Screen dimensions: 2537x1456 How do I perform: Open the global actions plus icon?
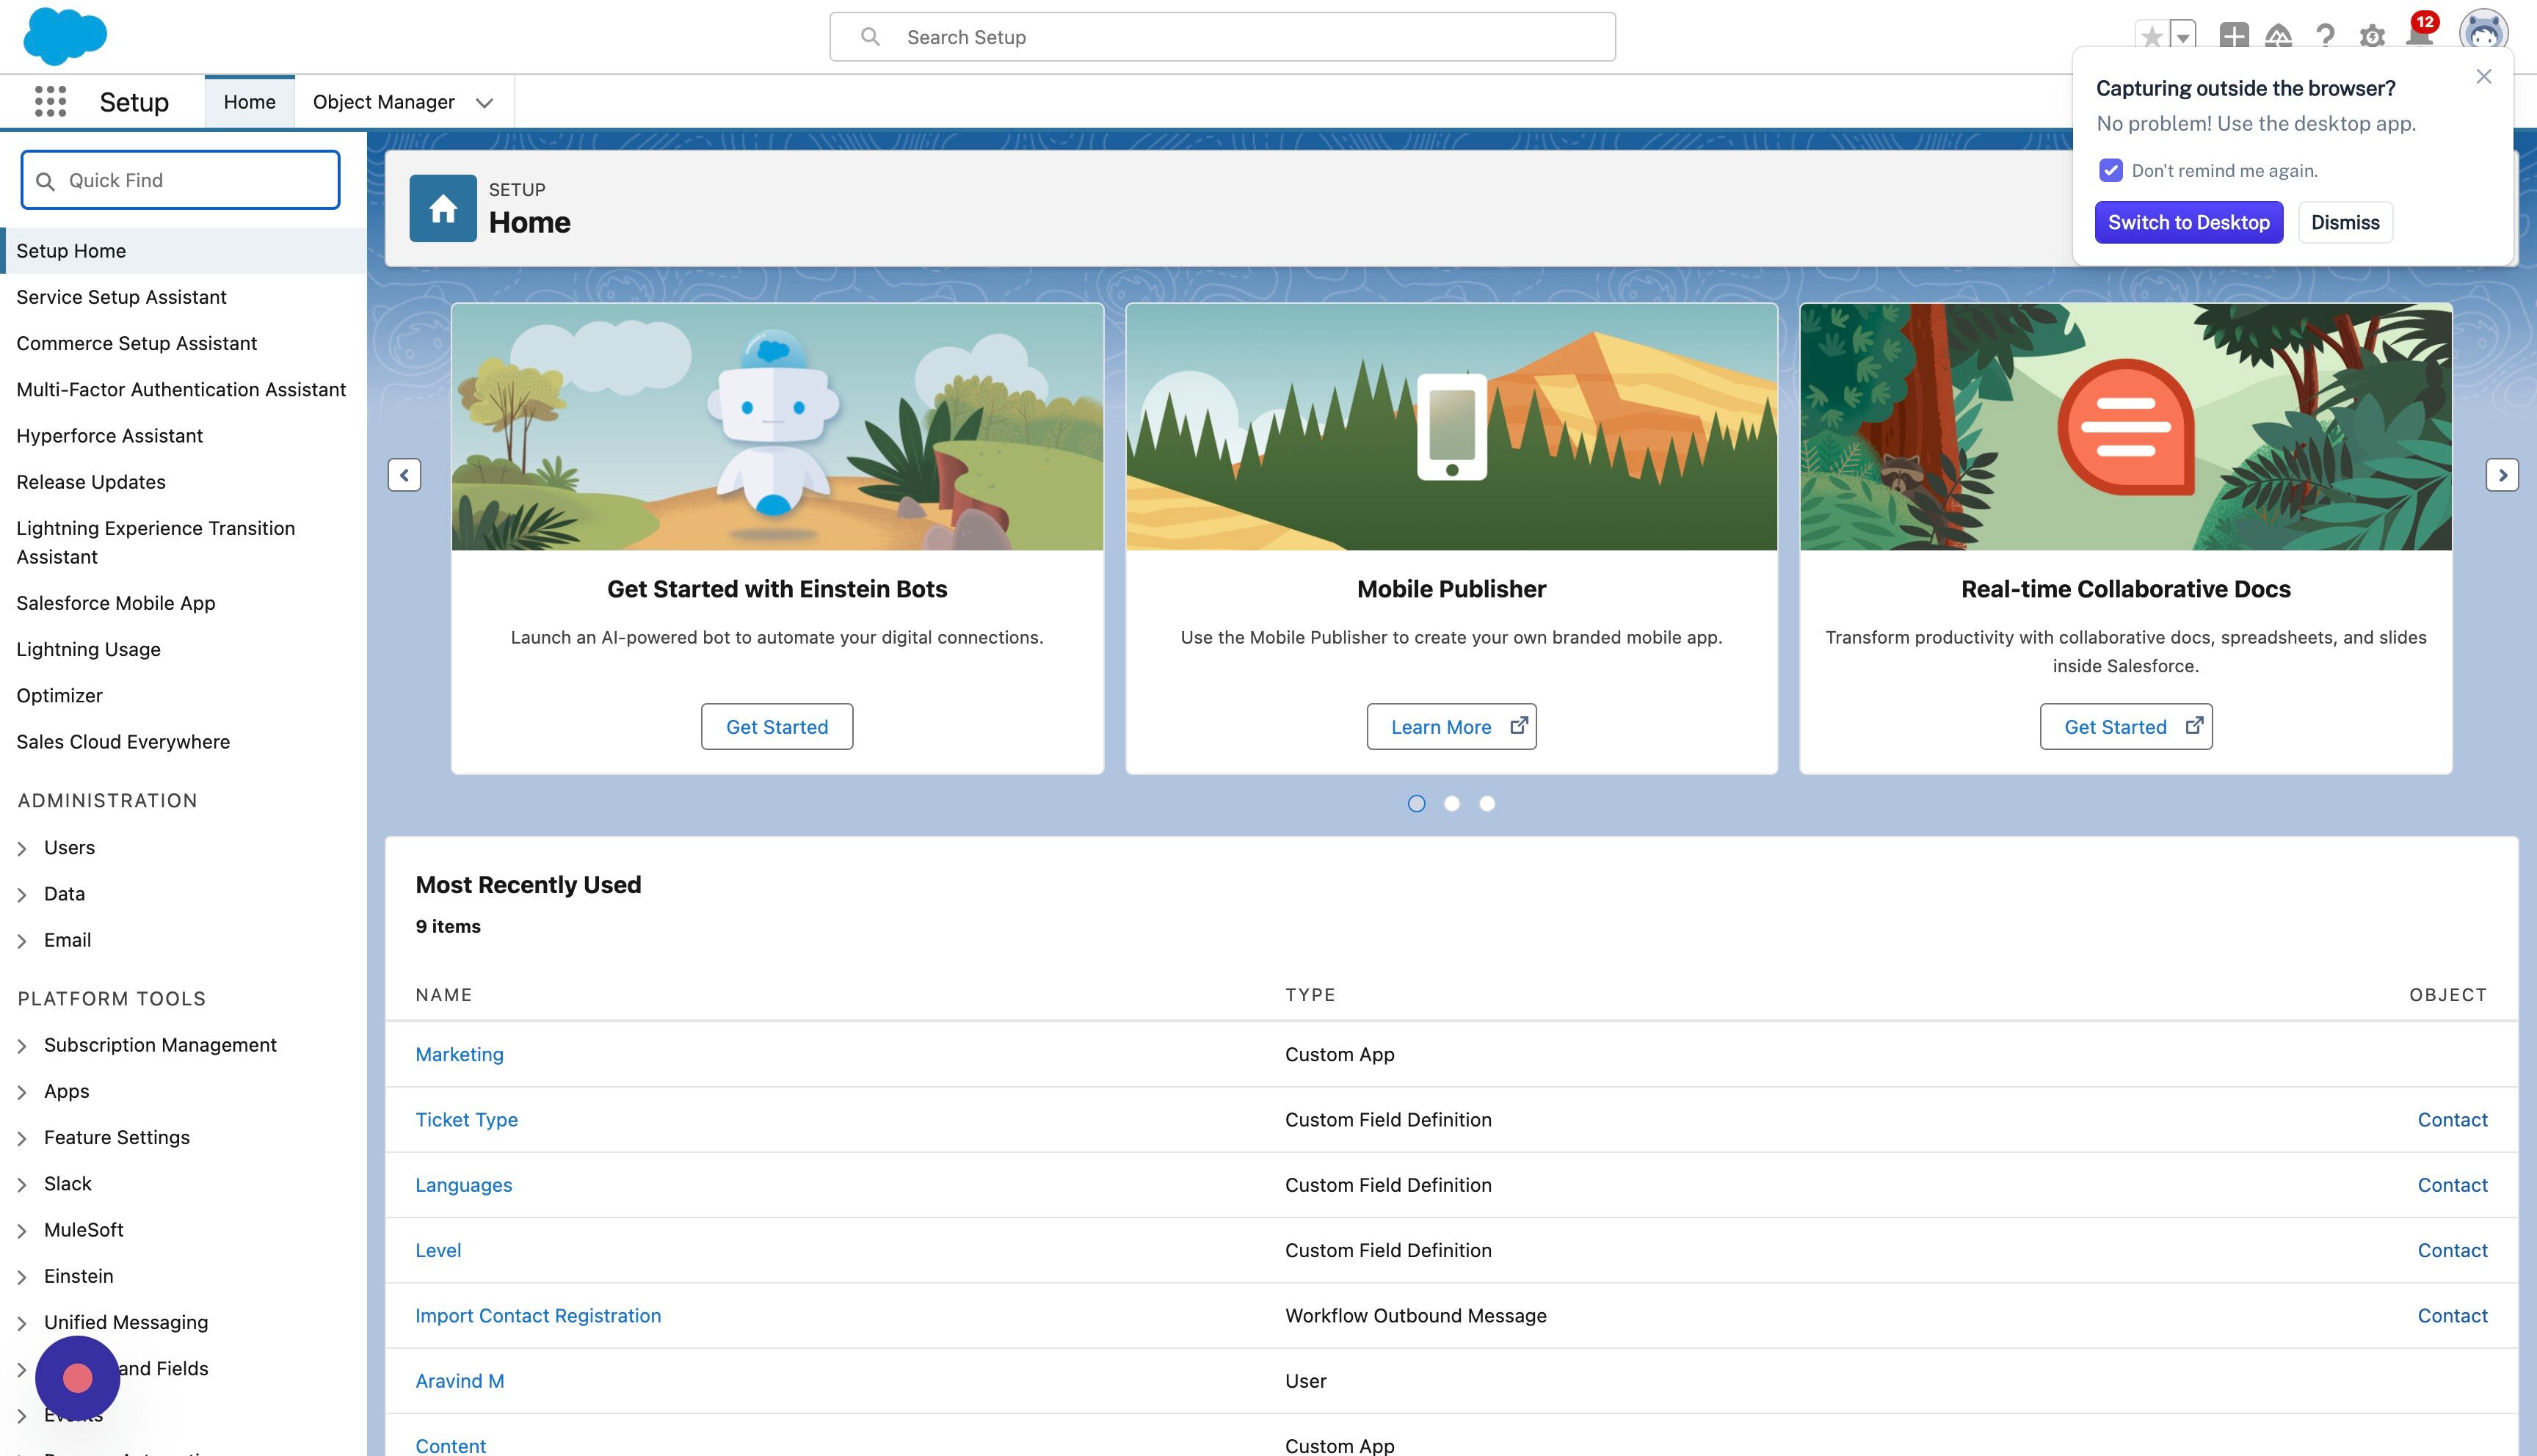click(2233, 37)
